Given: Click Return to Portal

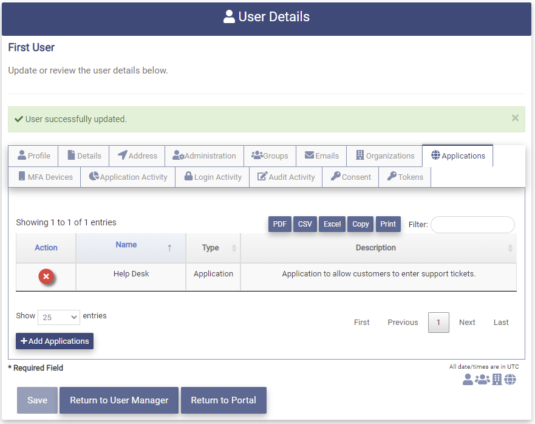Looking at the screenshot, I should (x=223, y=400).
